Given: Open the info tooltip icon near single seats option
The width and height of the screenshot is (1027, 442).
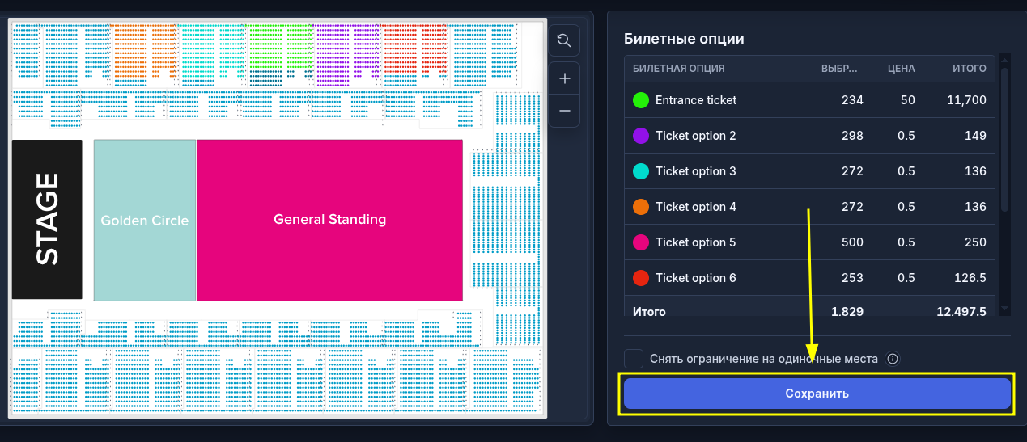Looking at the screenshot, I should [893, 359].
